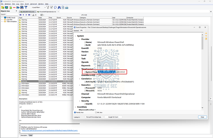Close the Objects tree panel

[x=17, y=11]
